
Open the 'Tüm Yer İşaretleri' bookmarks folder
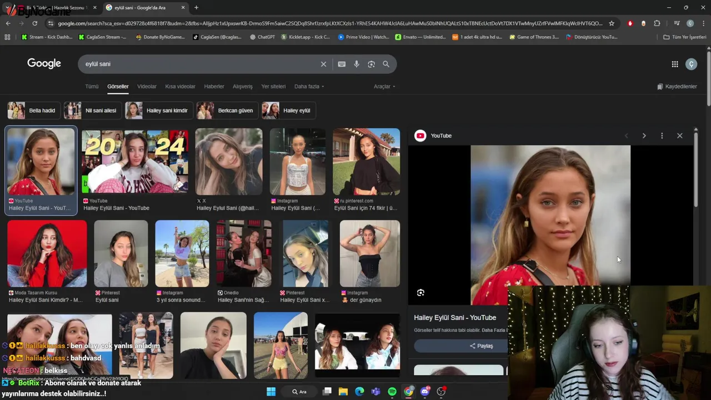(685, 37)
